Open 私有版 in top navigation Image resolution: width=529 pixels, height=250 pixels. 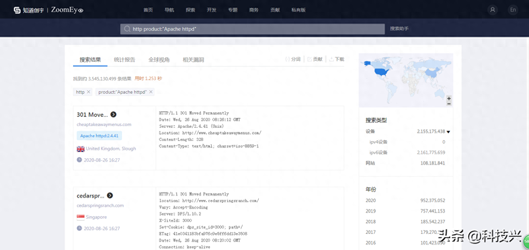click(299, 10)
